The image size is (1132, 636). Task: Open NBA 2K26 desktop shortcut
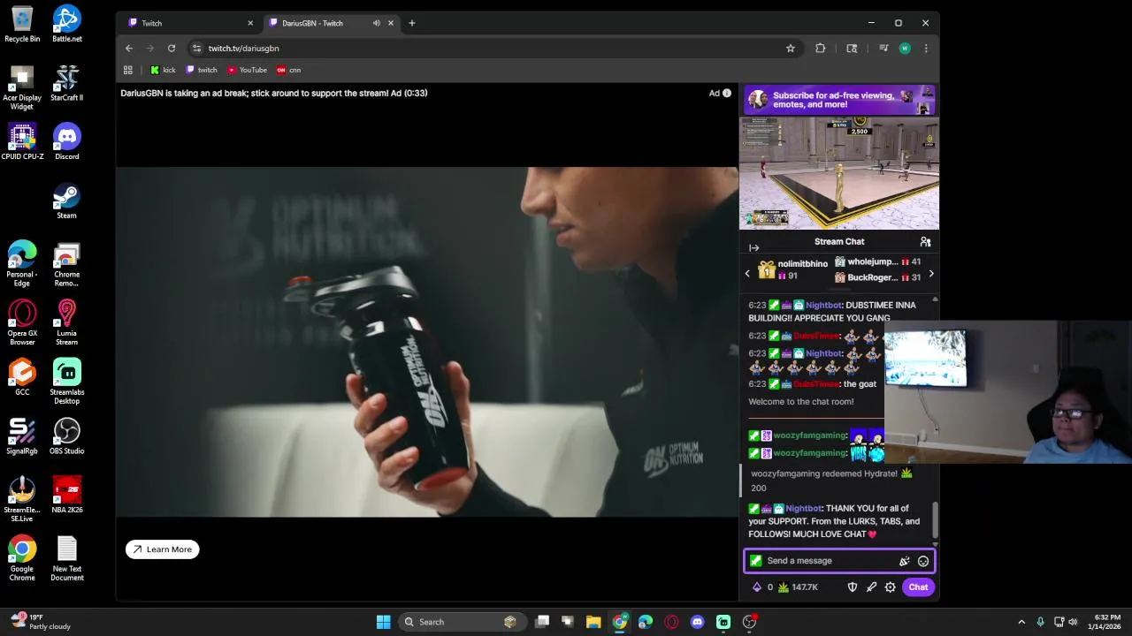67,496
